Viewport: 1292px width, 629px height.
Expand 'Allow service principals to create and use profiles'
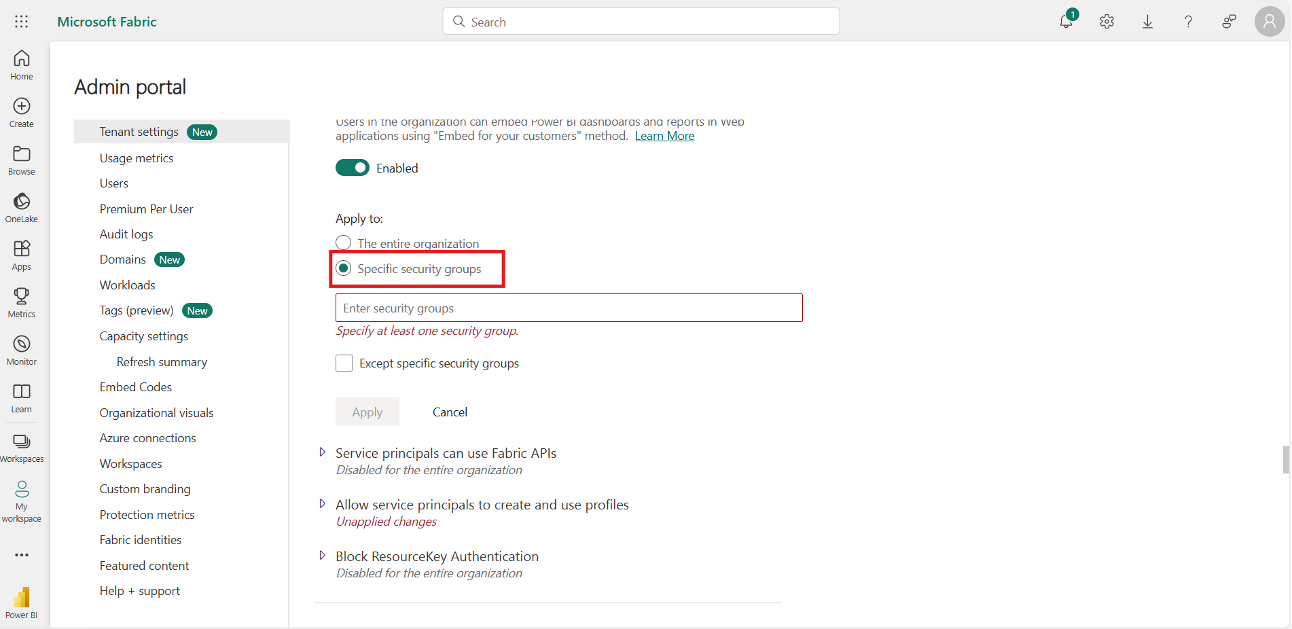click(x=322, y=504)
